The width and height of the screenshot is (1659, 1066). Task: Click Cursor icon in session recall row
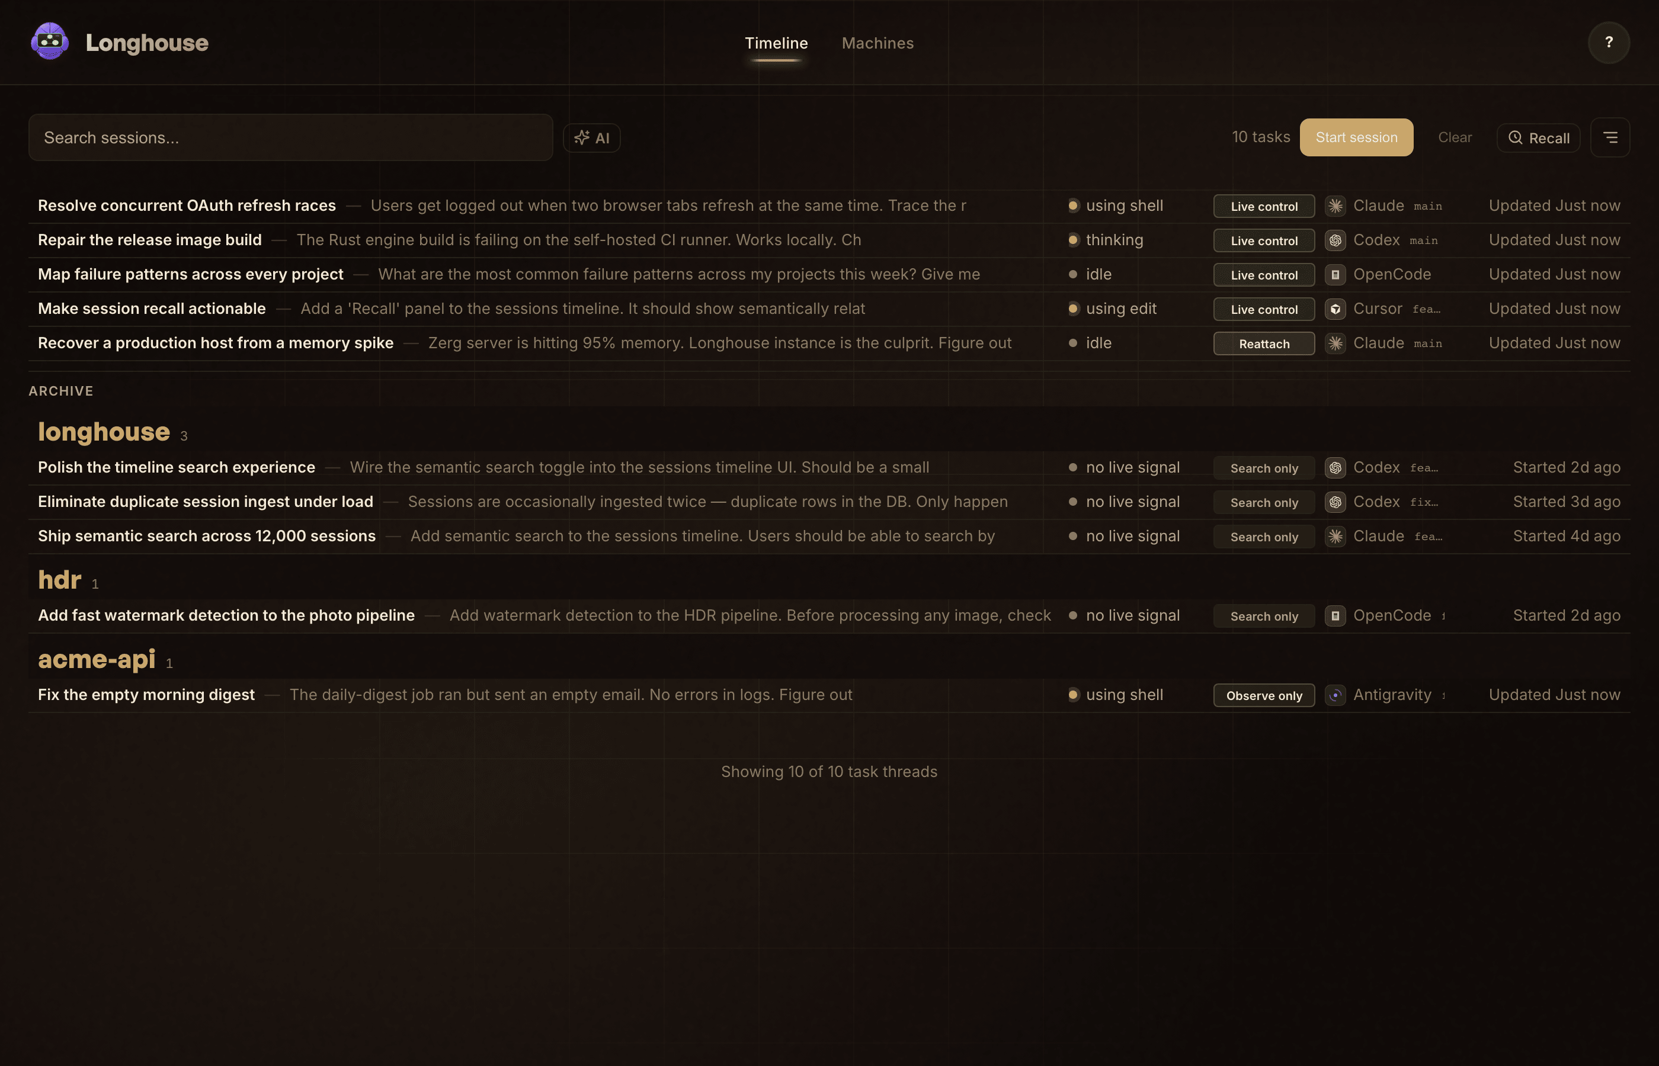click(1335, 309)
